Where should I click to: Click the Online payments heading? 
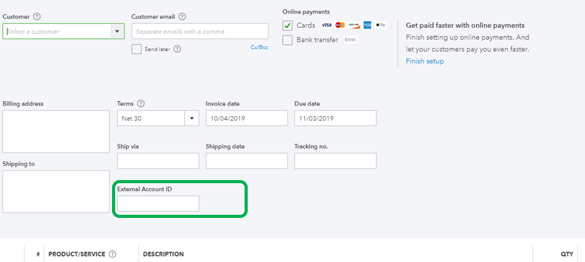click(x=306, y=12)
